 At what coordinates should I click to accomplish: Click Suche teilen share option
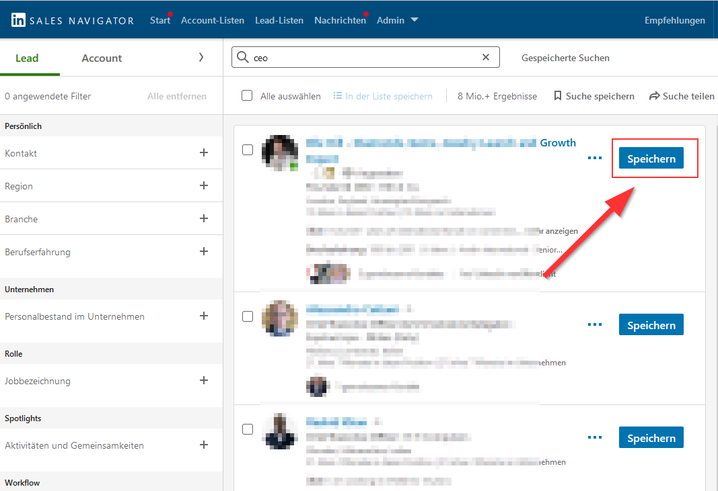[x=681, y=96]
